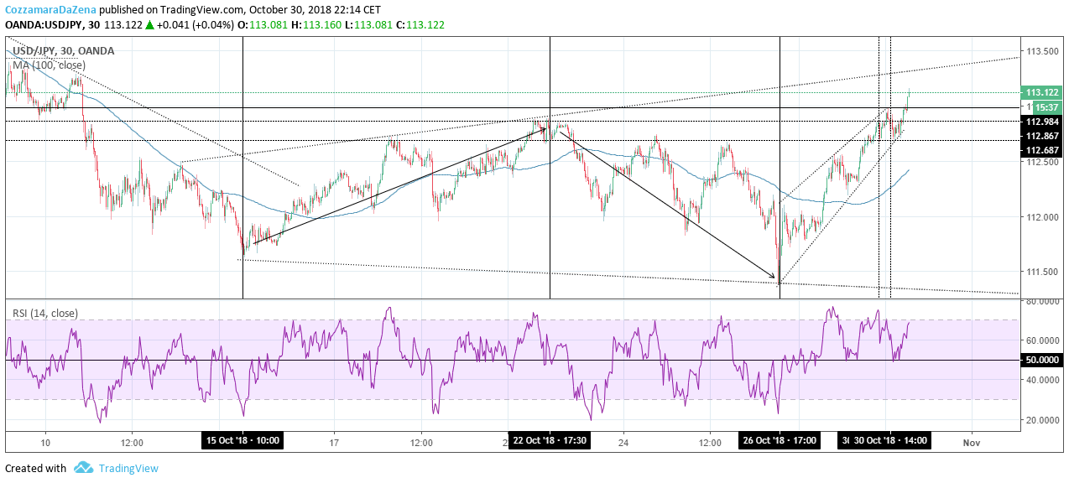Viewport: 1069px width, 483px height.
Task: Click the 50.0000 RSI midline label
Action: 1041,360
